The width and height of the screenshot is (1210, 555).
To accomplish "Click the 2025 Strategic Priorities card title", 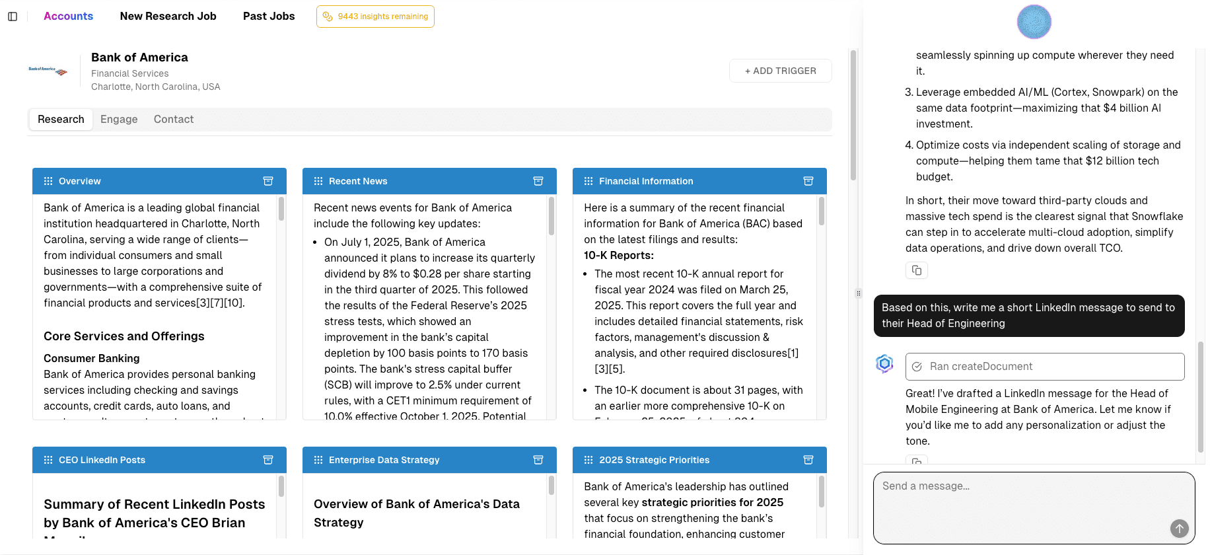I will [x=654, y=460].
